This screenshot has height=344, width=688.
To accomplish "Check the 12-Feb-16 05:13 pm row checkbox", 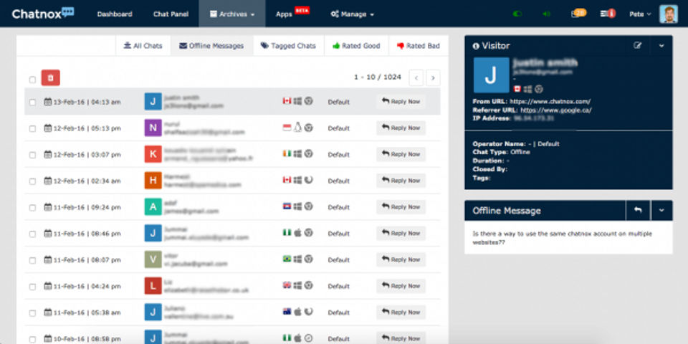I will [x=32, y=128].
